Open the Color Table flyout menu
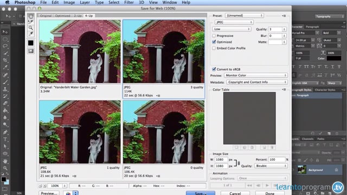Image resolution: width=347 pixels, height=195 pixels. tap(284, 89)
